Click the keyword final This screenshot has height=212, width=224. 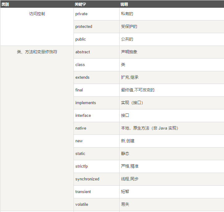pyautogui.click(x=79, y=90)
